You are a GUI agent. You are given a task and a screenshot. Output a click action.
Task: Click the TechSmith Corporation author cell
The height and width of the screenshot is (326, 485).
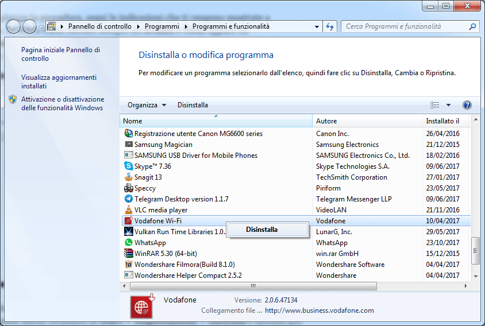[351, 177]
